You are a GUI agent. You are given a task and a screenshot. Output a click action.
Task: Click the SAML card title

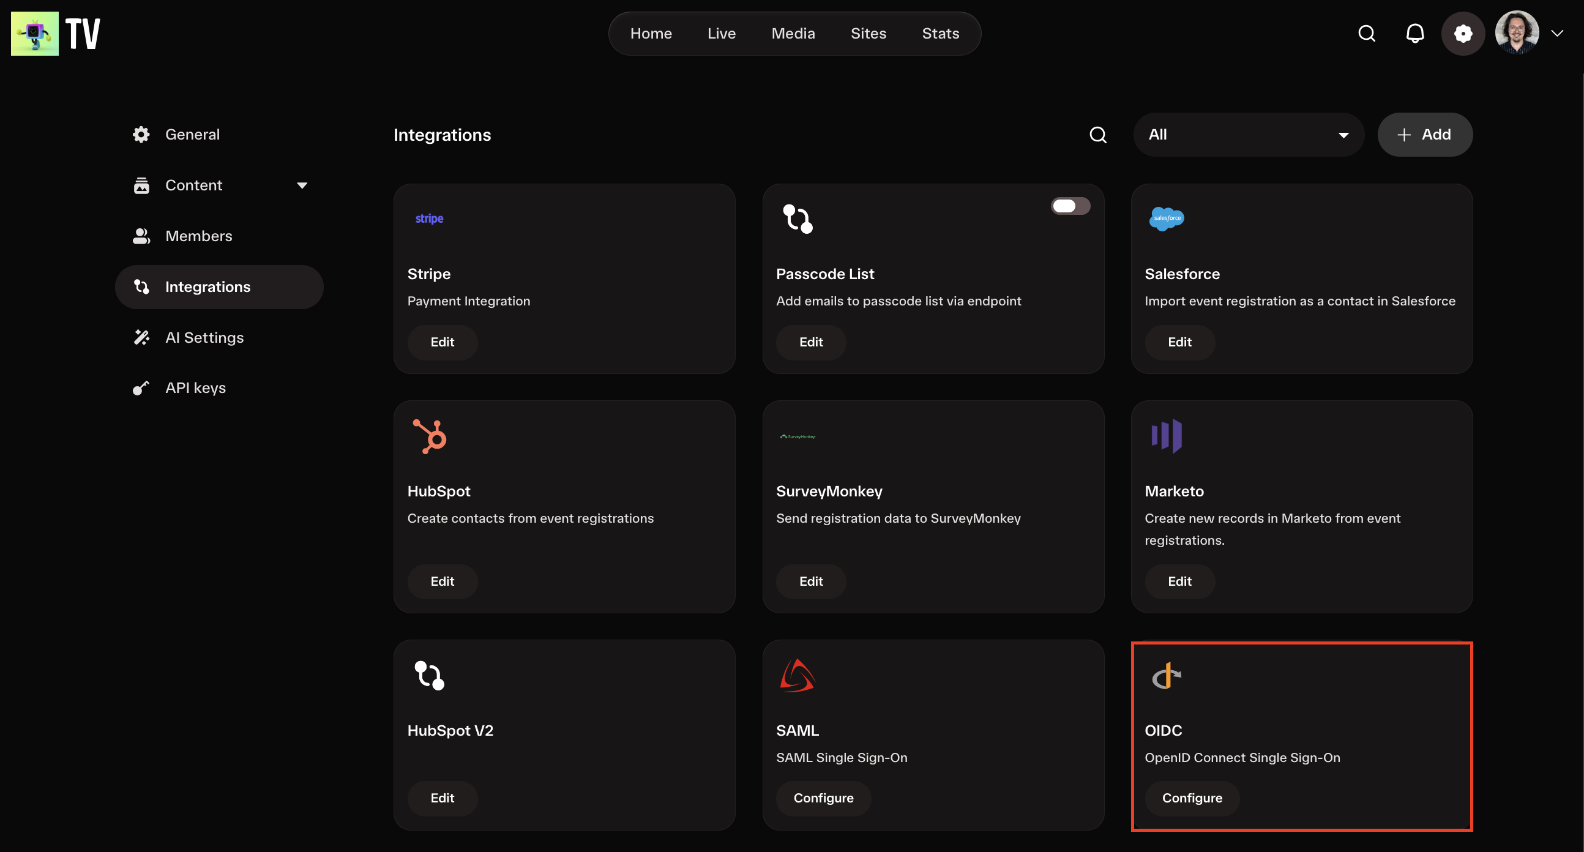[797, 731]
